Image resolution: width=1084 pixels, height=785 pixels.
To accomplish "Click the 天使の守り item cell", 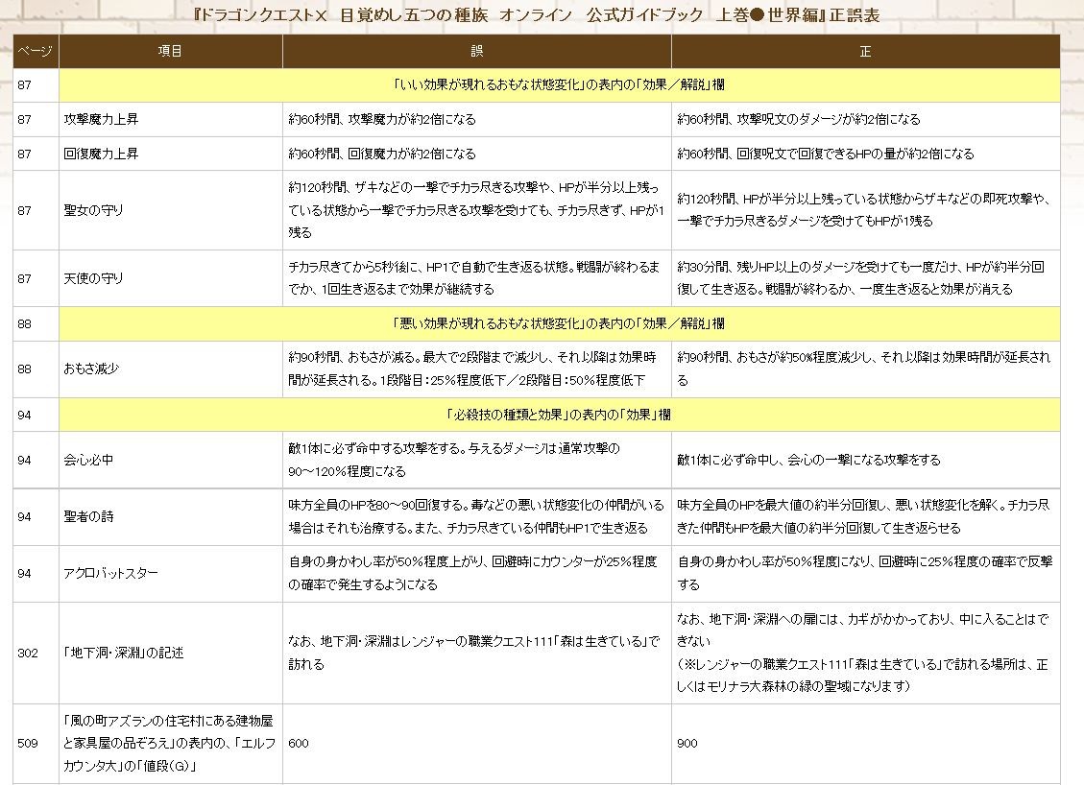I will [x=171, y=278].
